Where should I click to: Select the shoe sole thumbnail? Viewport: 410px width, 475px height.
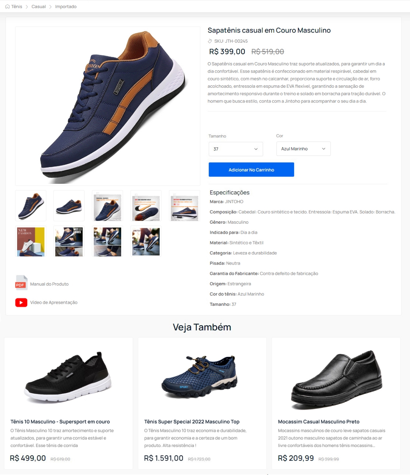point(146,206)
